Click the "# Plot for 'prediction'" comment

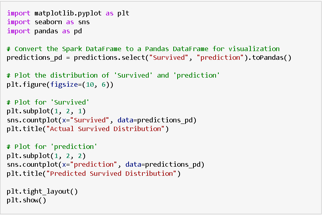point(52,147)
